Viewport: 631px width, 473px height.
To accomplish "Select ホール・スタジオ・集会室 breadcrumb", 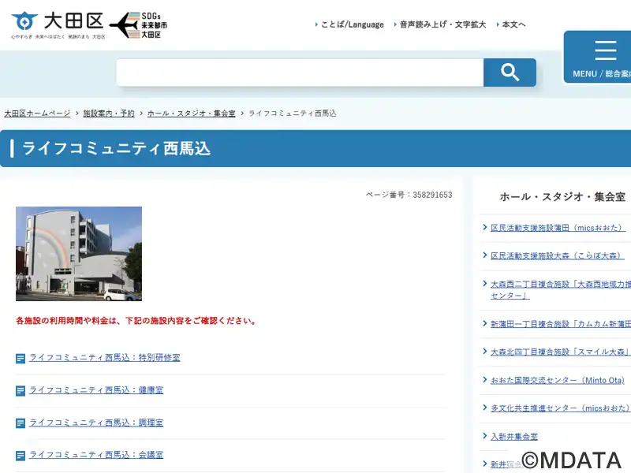I will pos(191,114).
